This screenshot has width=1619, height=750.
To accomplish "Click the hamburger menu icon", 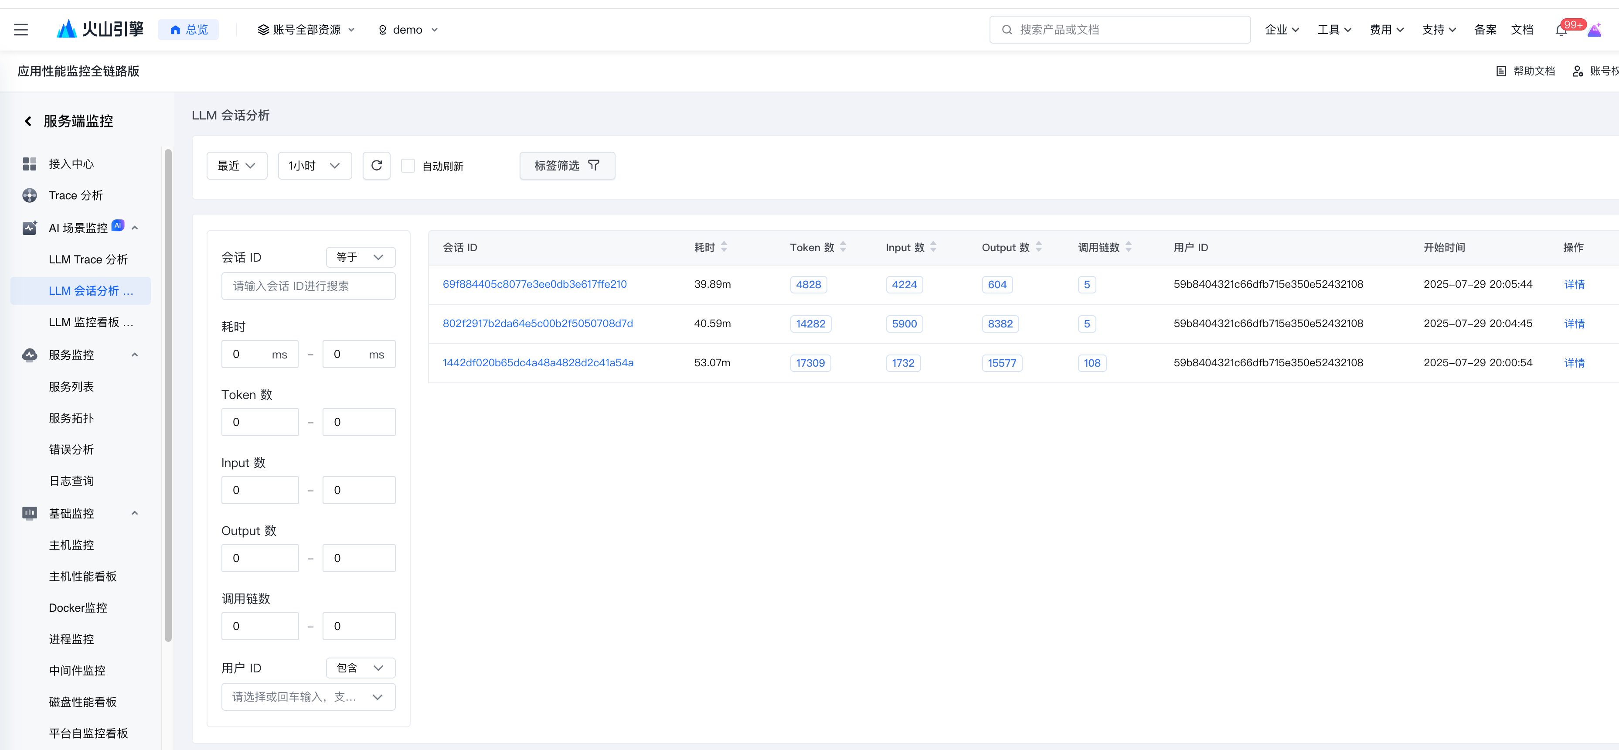I will tap(21, 30).
